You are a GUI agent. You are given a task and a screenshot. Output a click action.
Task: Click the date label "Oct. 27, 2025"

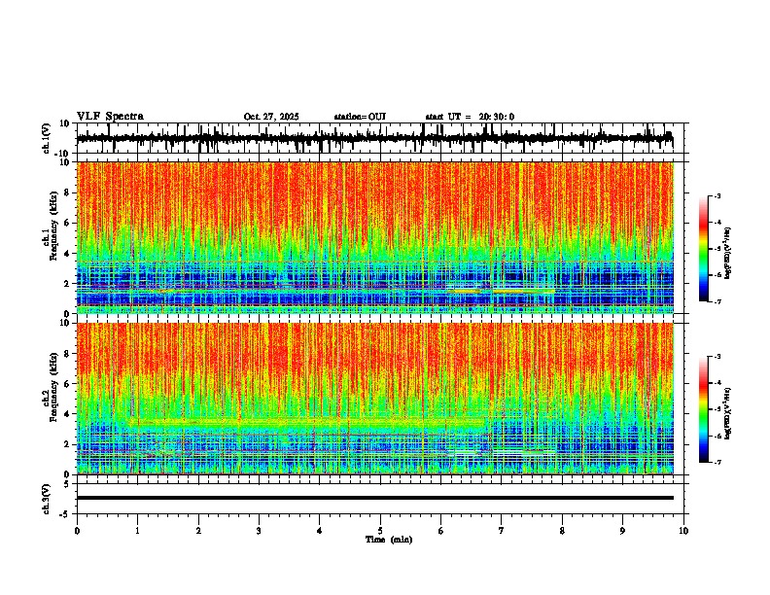[x=271, y=117]
